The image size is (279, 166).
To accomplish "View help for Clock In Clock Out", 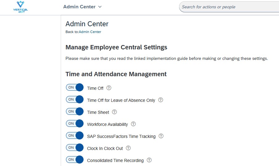I will (x=128, y=148).
